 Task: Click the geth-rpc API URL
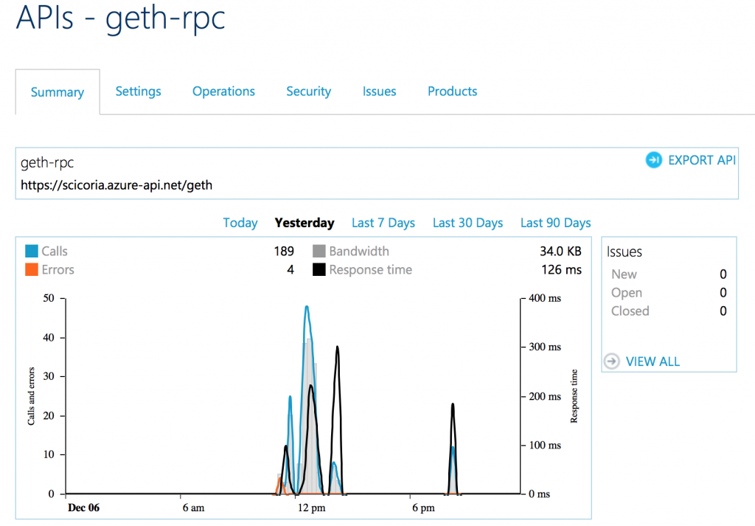coord(116,184)
